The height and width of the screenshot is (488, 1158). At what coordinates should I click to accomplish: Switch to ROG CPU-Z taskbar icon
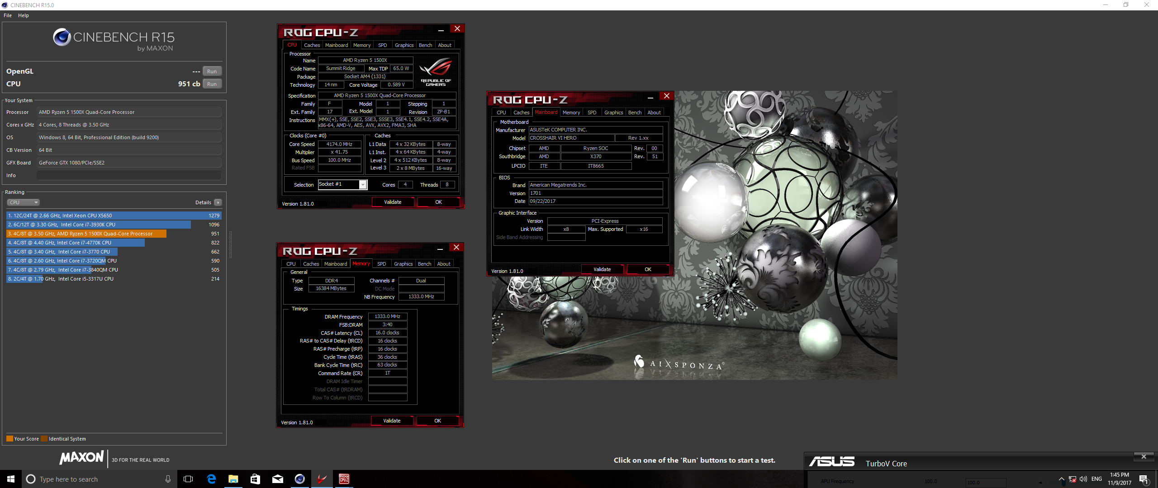pos(344,479)
